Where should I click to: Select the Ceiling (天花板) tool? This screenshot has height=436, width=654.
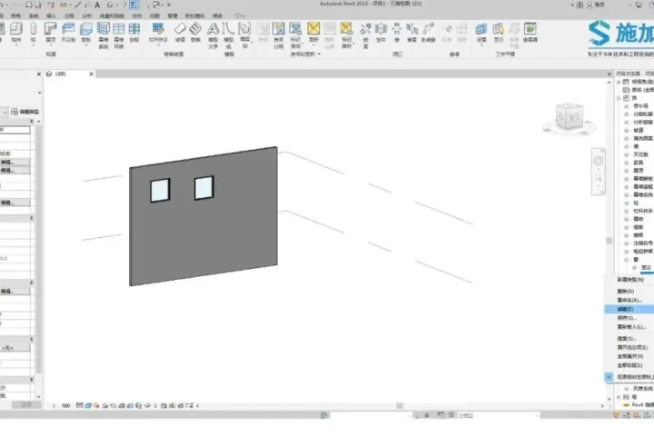[68, 33]
